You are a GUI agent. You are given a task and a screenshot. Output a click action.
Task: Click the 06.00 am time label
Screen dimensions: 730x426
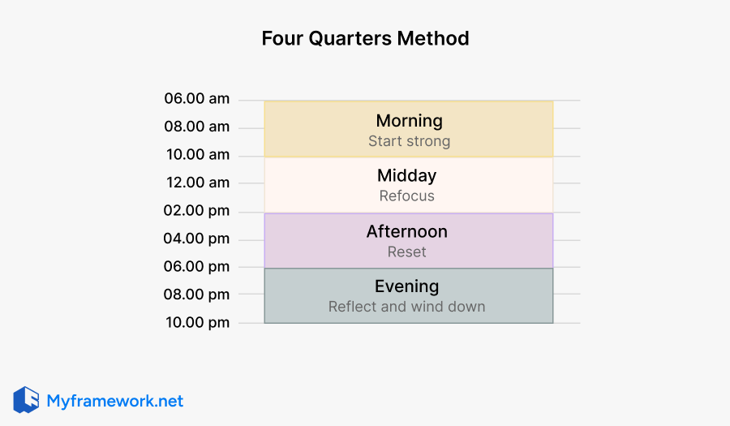(197, 99)
